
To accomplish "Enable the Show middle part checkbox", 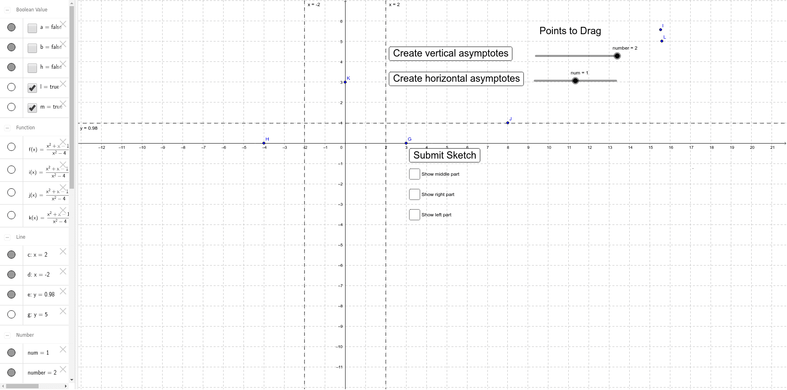I will point(414,174).
